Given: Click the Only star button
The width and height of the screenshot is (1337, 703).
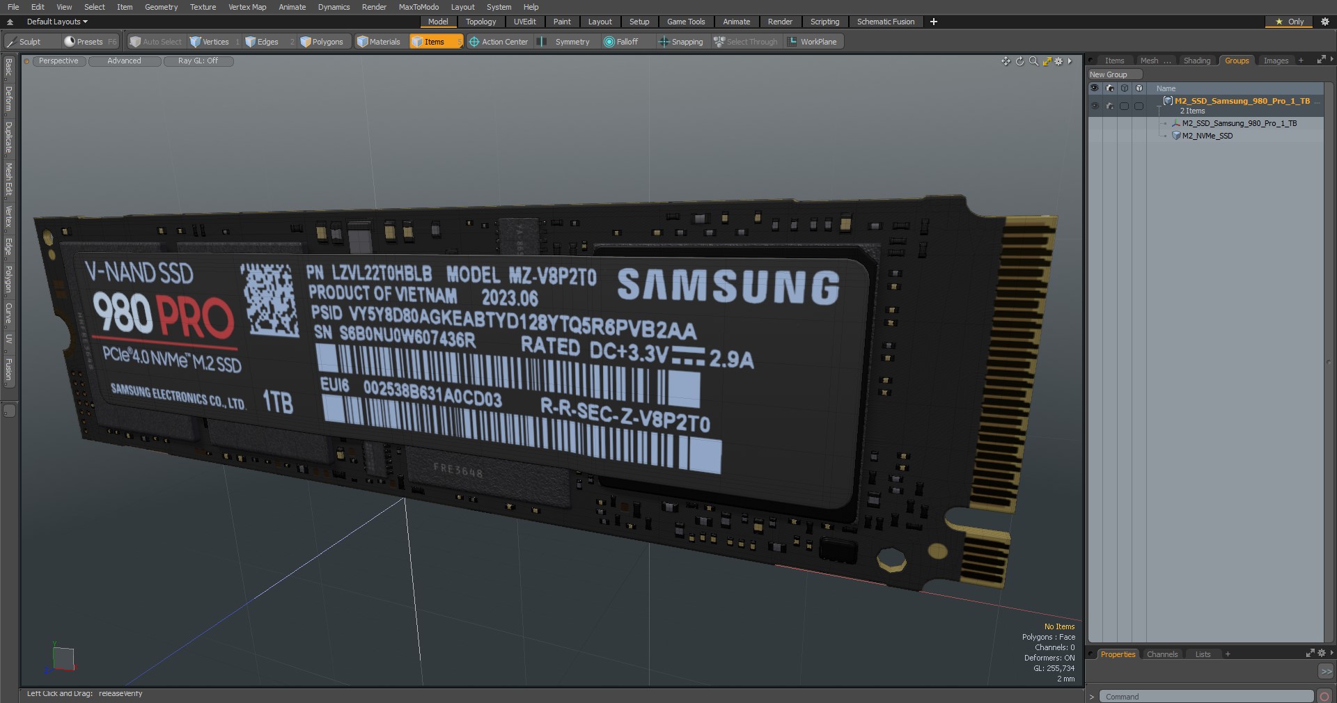Looking at the screenshot, I should (1289, 22).
